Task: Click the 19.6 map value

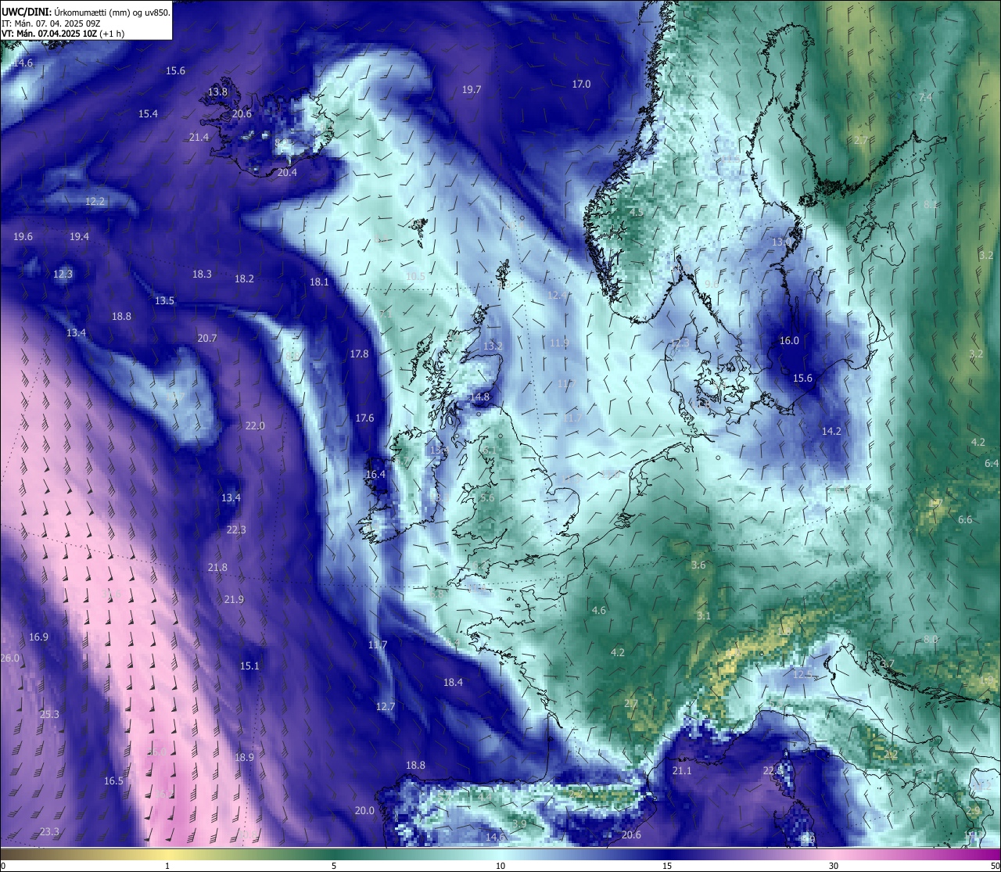Action: (x=23, y=237)
